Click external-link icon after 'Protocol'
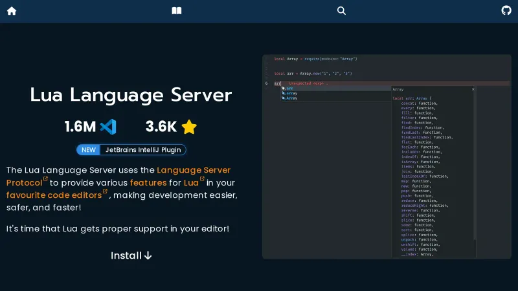The image size is (518, 291). click(x=45, y=179)
